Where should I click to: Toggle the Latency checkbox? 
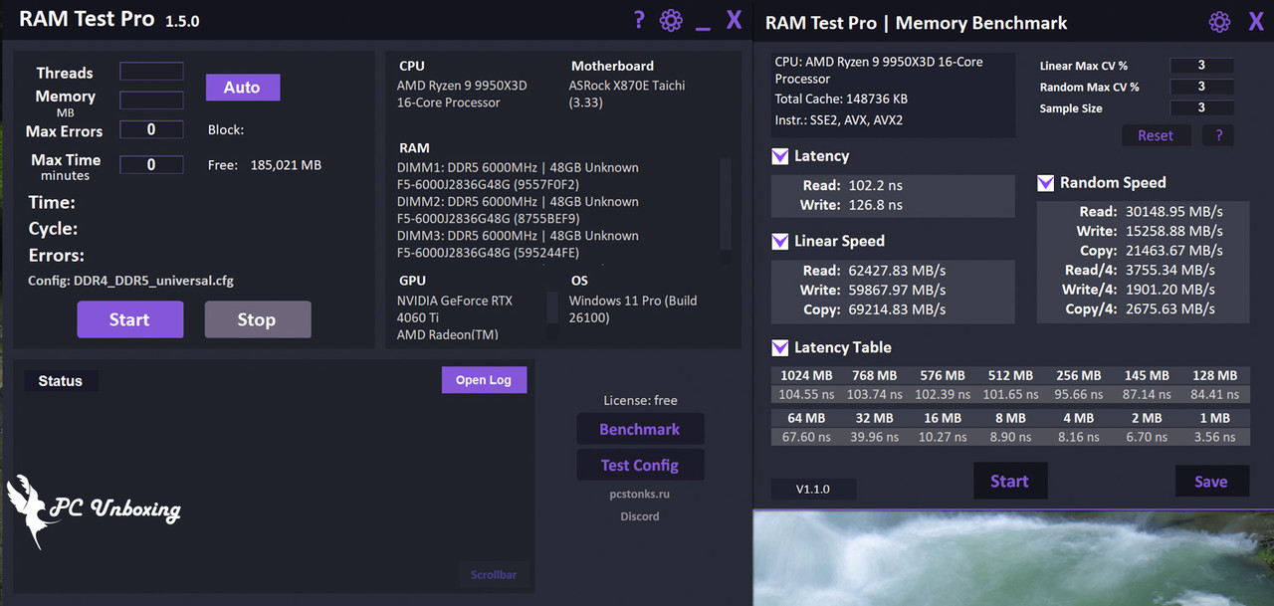point(780,156)
